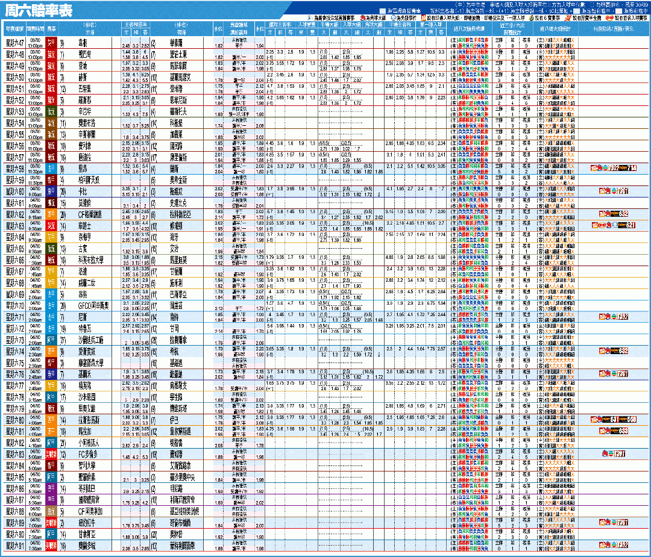Click the green league badge in row 星期六53
The width and height of the screenshot is (651, 557).
[x=51, y=111]
